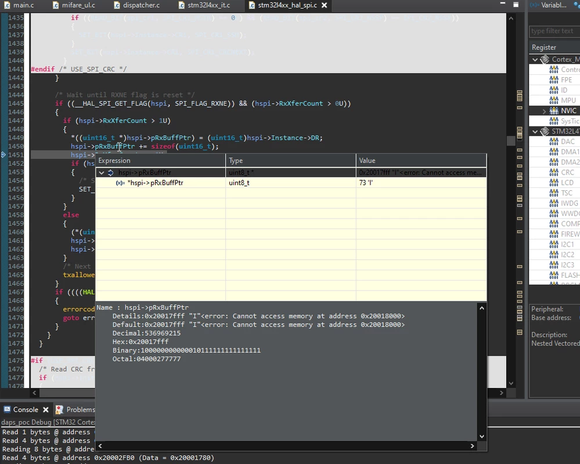This screenshot has width=580, height=464.
Task: Click the type filter text field
Action: (x=554, y=31)
